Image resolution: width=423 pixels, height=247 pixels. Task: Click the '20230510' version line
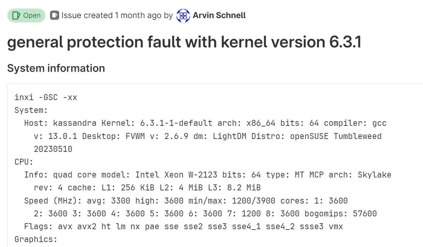[x=53, y=149]
